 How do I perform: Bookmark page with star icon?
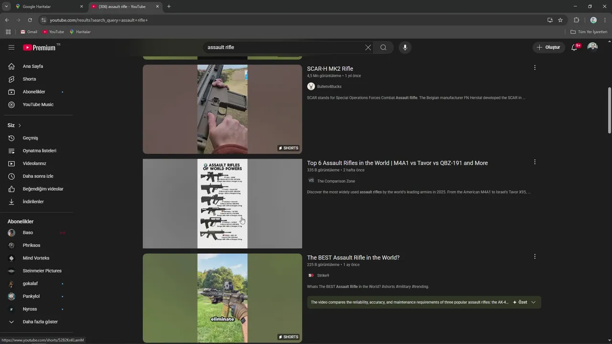pyautogui.click(x=560, y=20)
